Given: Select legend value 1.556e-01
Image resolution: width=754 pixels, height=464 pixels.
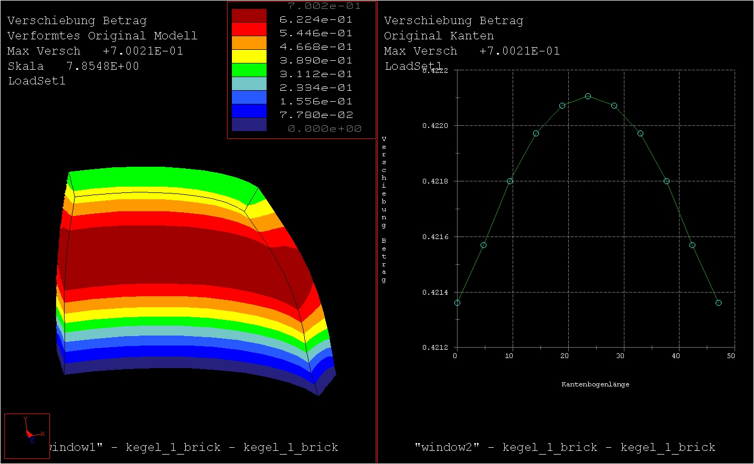Looking at the screenshot, I should coord(316,101).
